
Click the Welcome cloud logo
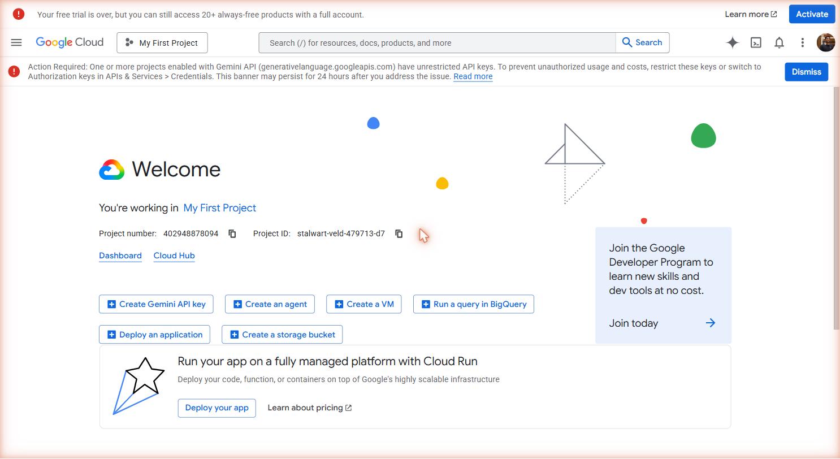click(112, 170)
